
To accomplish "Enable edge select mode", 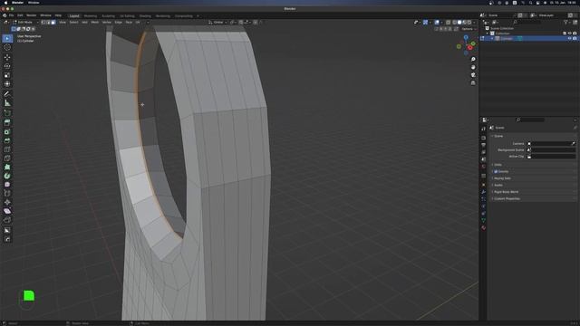I will 48,22.
